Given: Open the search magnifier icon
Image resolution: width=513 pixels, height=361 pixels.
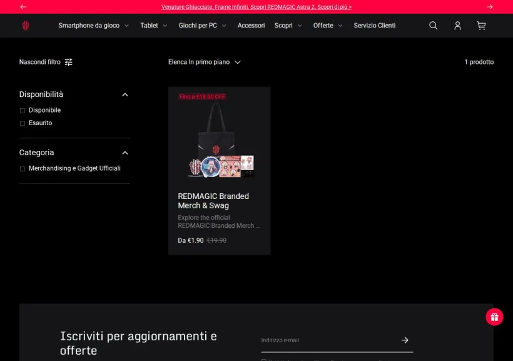Looking at the screenshot, I should tap(433, 26).
